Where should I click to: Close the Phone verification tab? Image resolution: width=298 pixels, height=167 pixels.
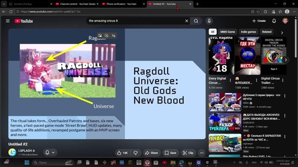coord(144,4)
